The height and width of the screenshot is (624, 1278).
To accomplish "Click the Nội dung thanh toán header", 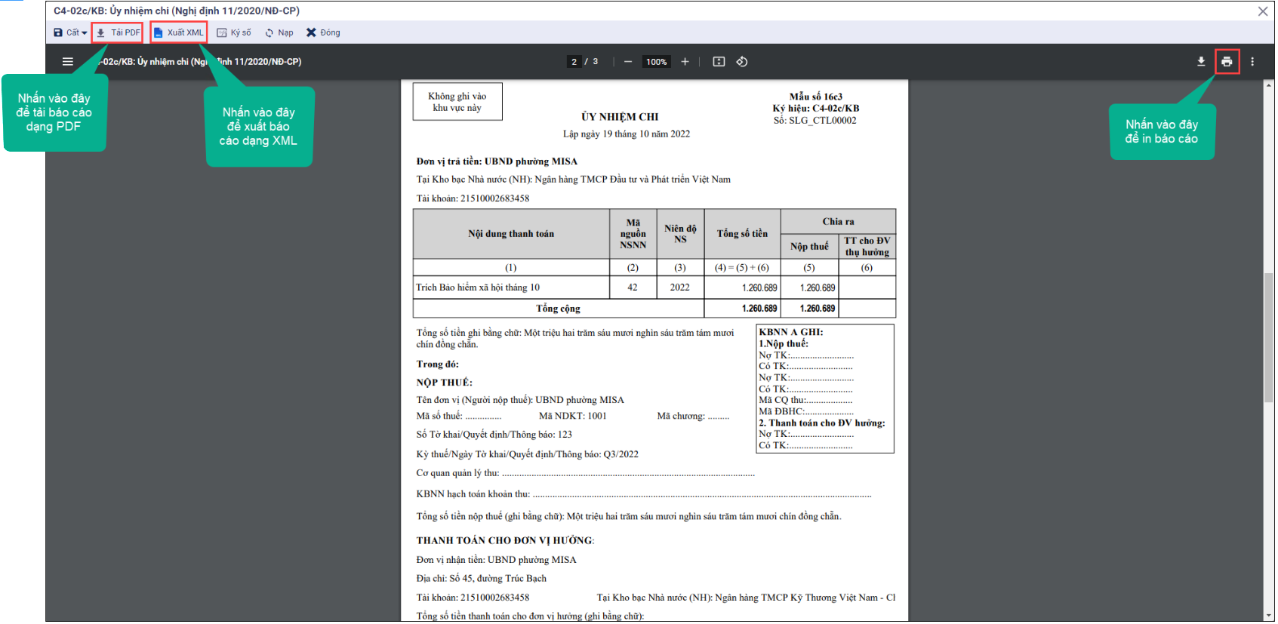I will pyautogui.click(x=511, y=234).
